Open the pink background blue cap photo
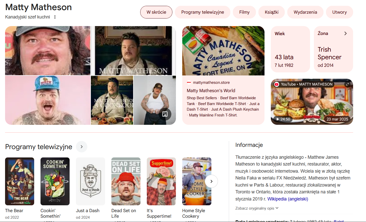 [48, 100]
